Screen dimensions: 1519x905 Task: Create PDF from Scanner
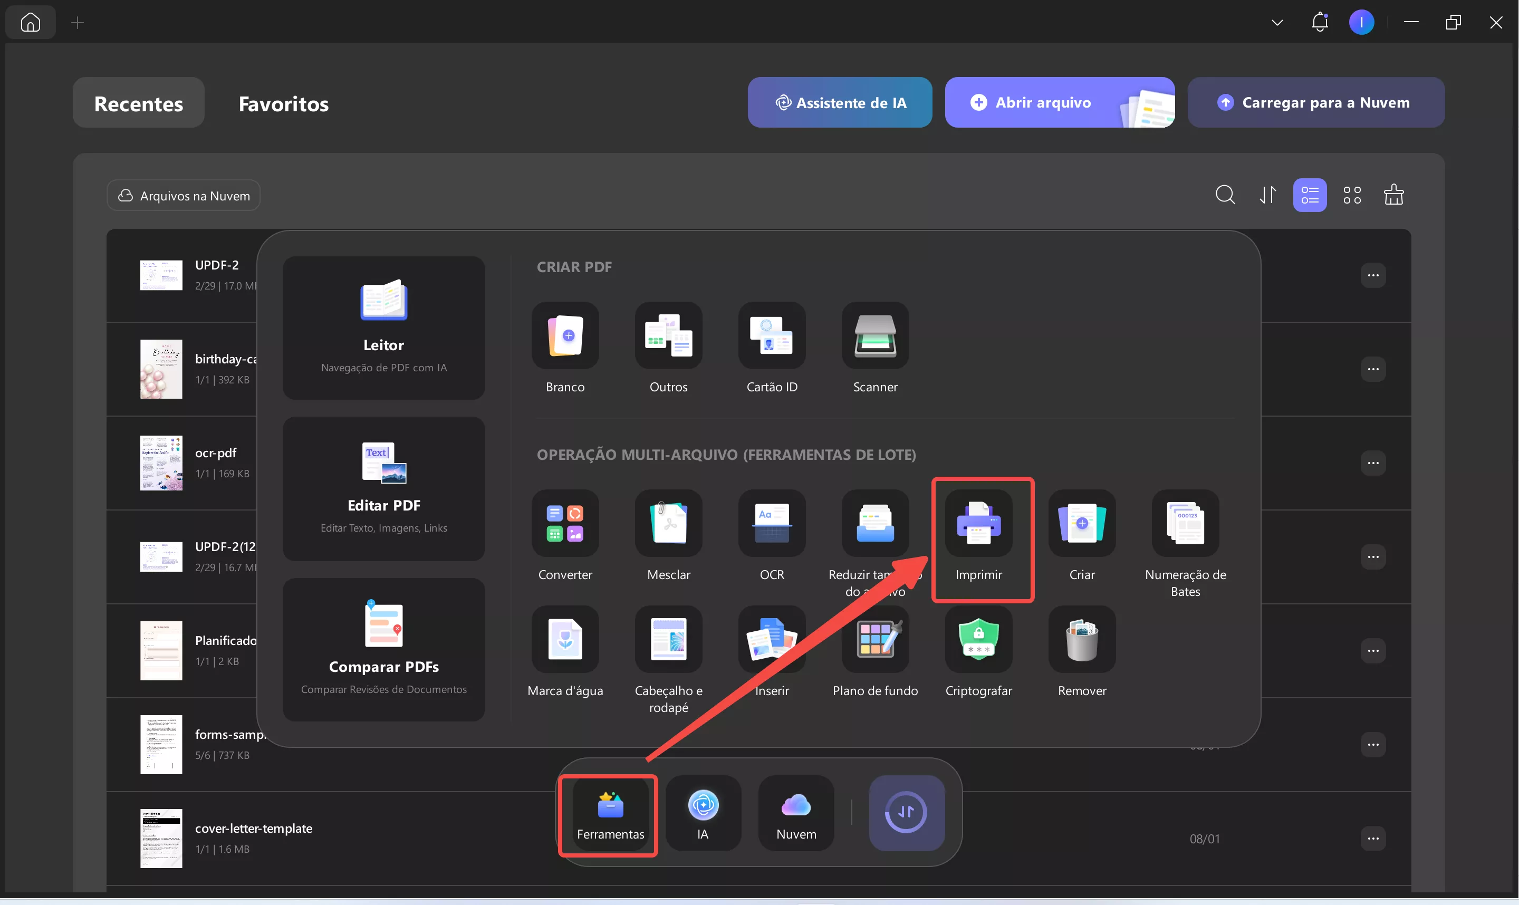pos(874,335)
